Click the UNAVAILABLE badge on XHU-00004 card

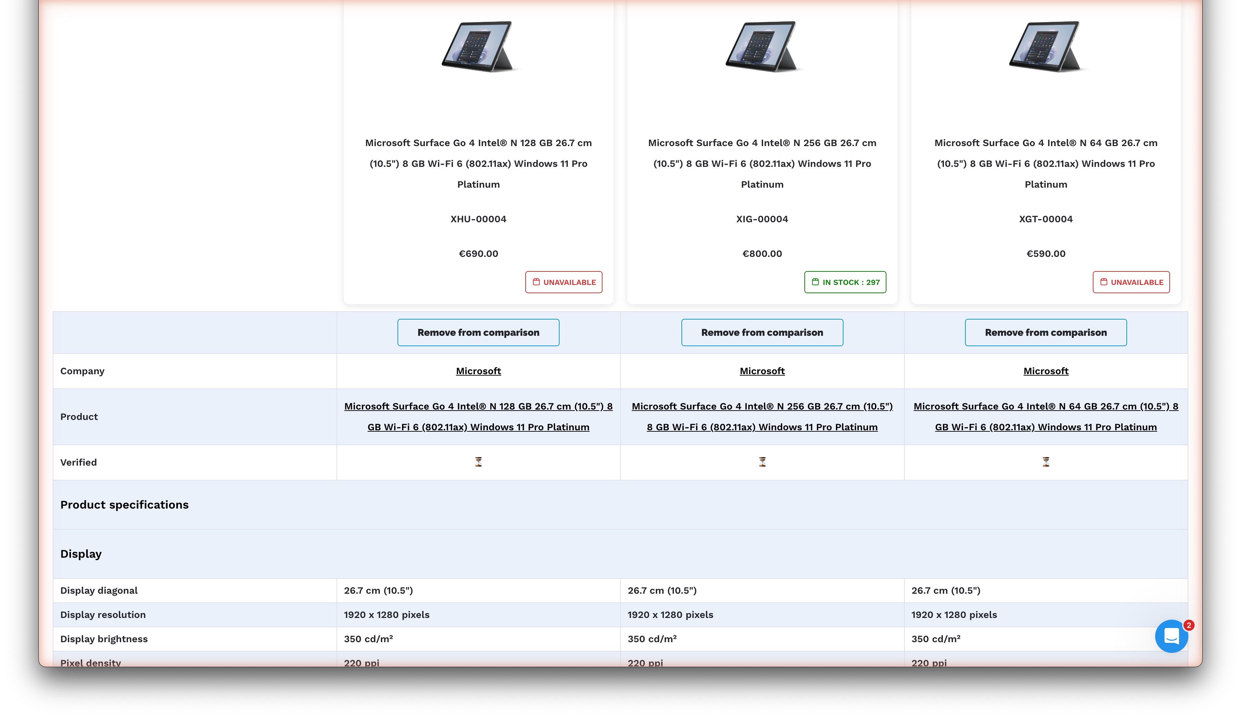pos(563,282)
